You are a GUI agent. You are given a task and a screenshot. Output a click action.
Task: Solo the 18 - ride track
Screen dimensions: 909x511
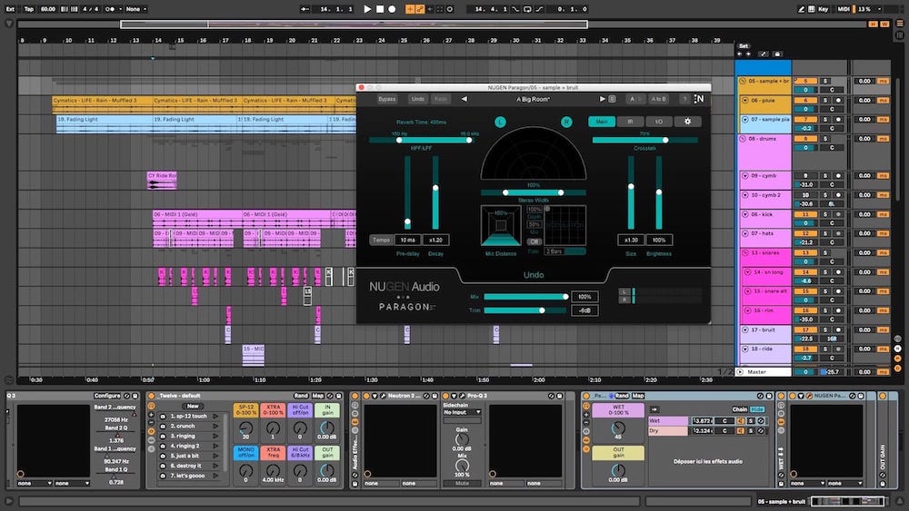pos(825,349)
